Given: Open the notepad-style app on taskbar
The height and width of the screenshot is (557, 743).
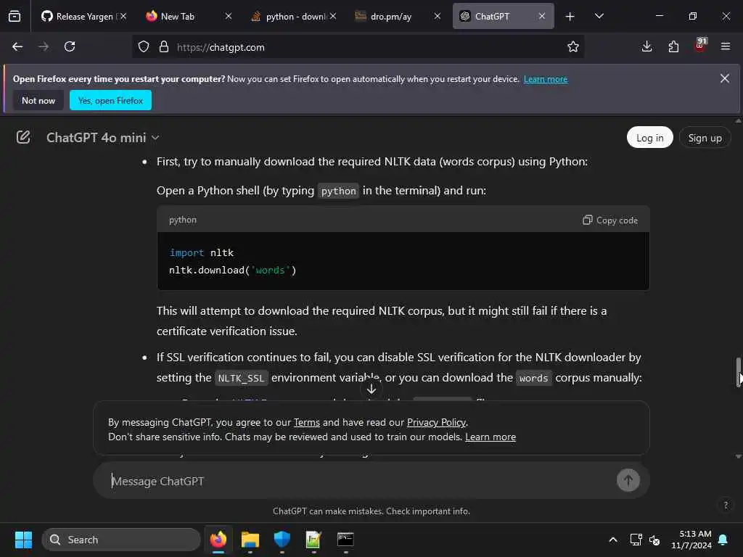Looking at the screenshot, I should (x=313, y=540).
